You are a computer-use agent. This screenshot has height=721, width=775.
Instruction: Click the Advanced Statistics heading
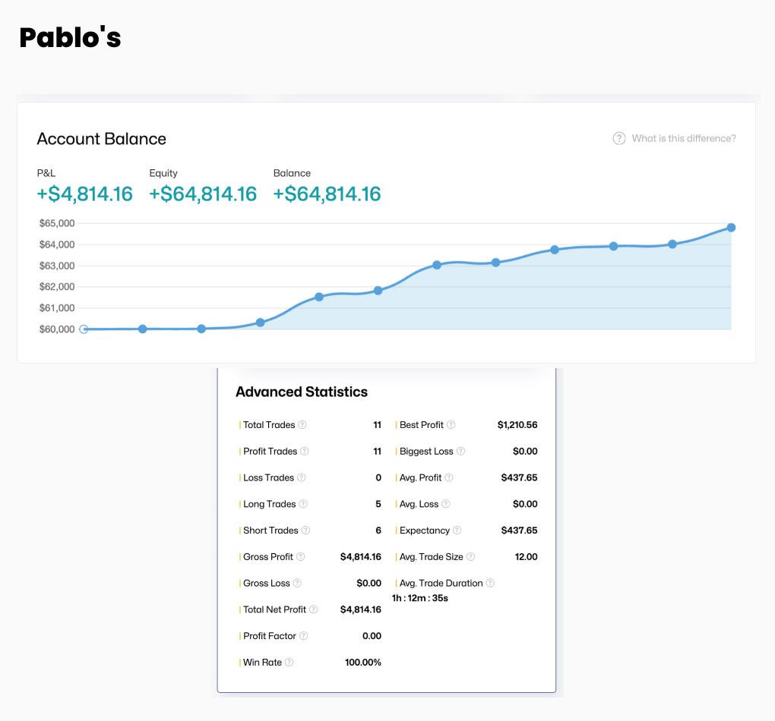click(302, 392)
